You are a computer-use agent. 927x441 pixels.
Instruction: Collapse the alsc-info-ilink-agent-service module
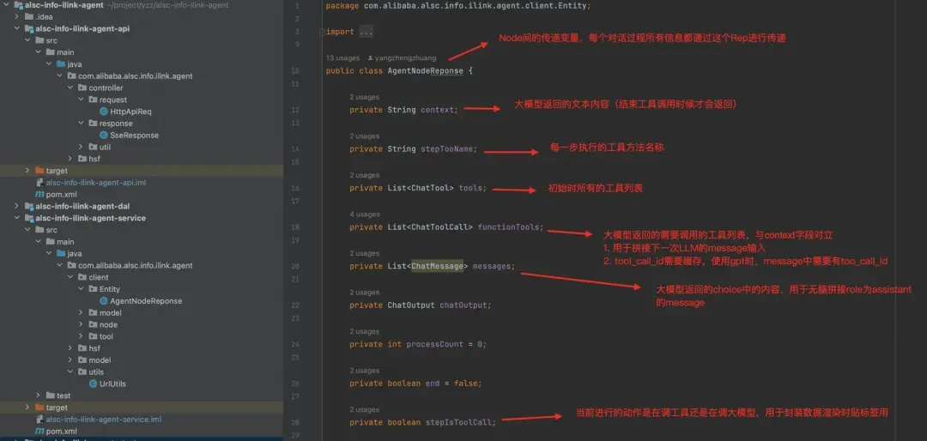tap(16, 218)
